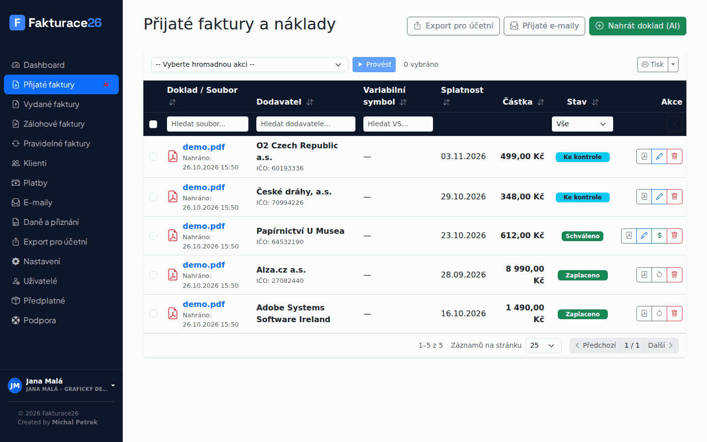Sort by Variabilní symbol column arrows
707x442 pixels.
pyautogui.click(x=403, y=102)
